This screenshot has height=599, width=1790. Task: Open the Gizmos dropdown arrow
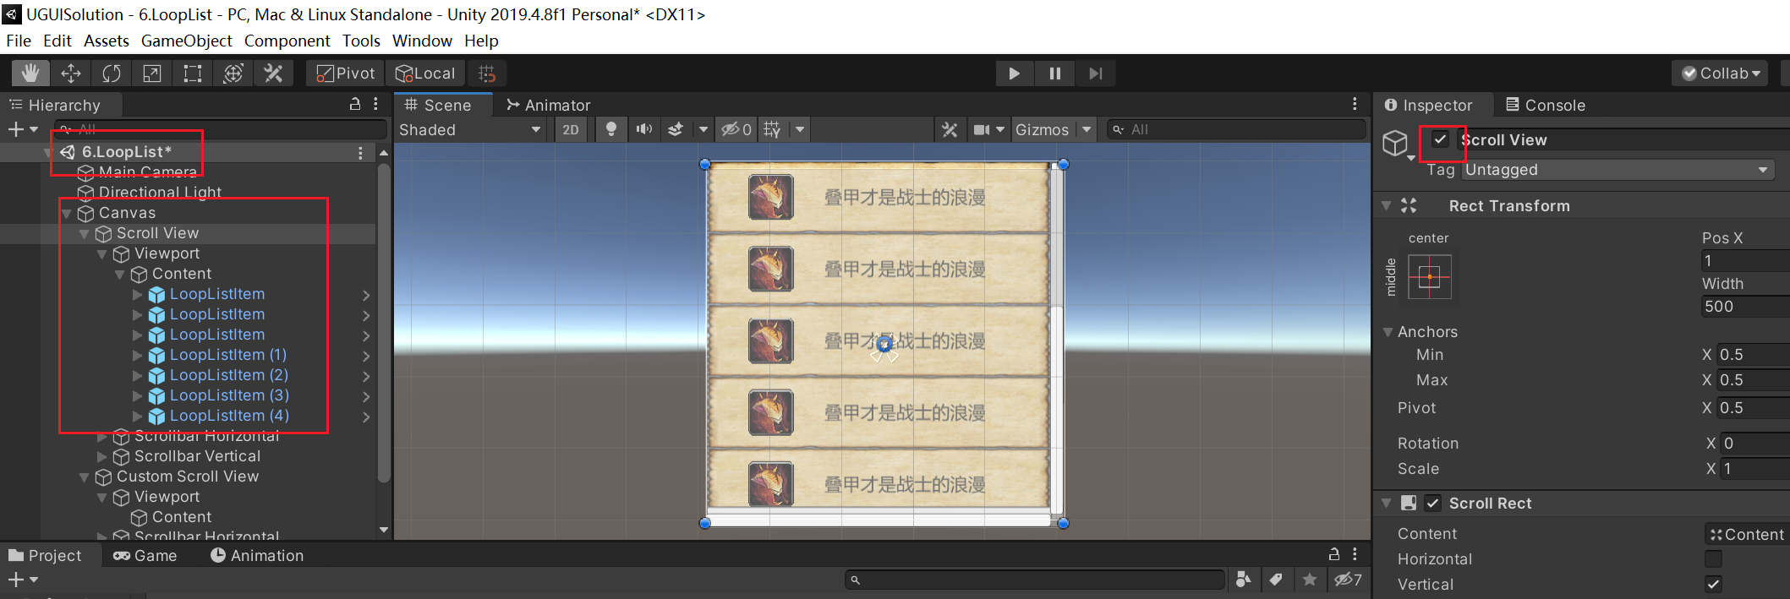click(x=1087, y=129)
